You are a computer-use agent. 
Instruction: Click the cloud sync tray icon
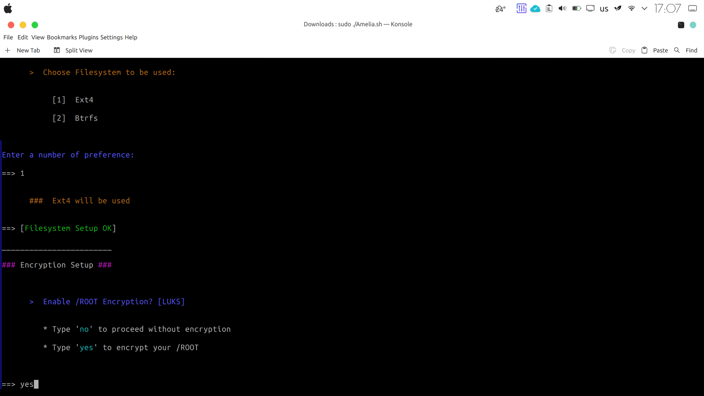535,8
